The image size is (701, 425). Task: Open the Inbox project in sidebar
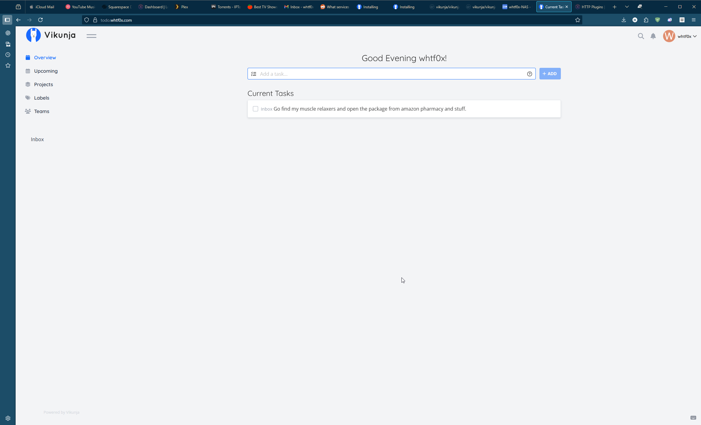click(37, 139)
